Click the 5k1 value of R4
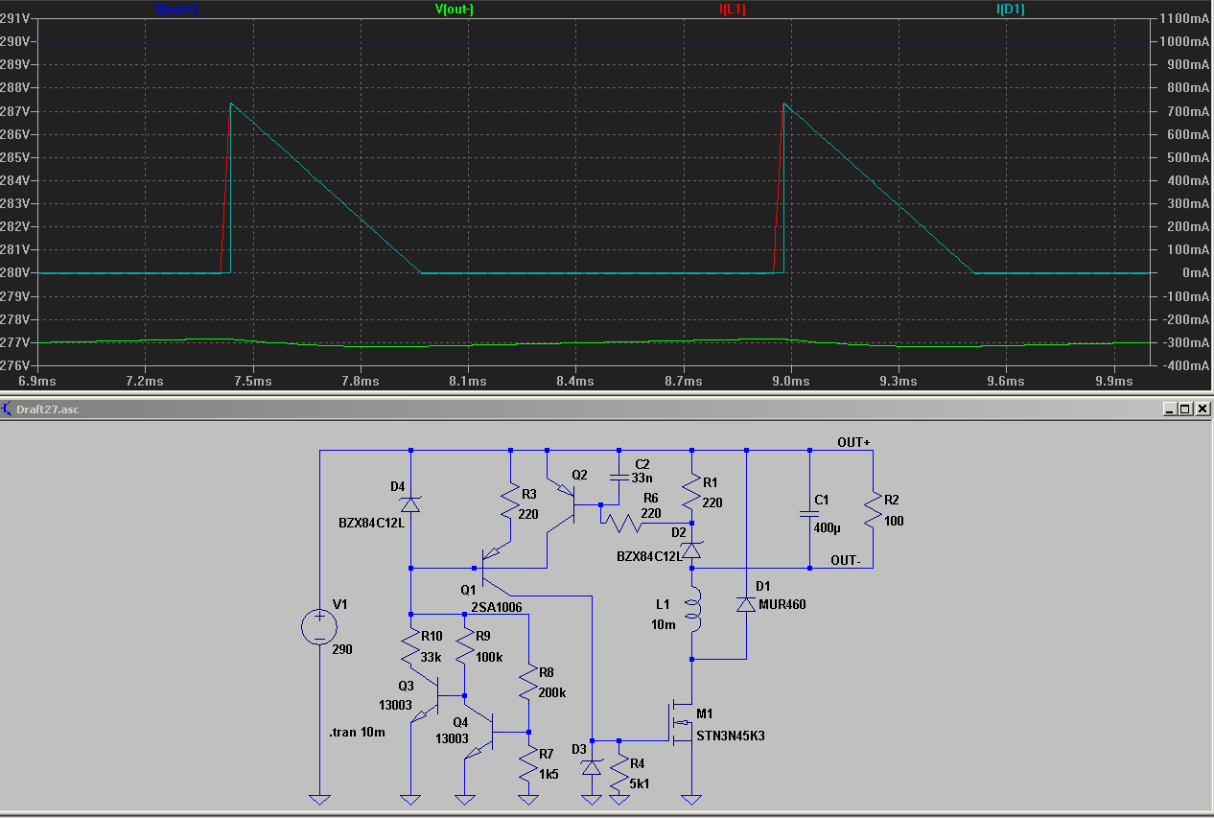 (639, 783)
